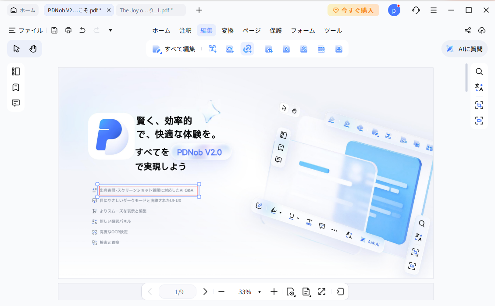Switch between select and hand tool
Image resolution: width=495 pixels, height=306 pixels.
(x=25, y=49)
